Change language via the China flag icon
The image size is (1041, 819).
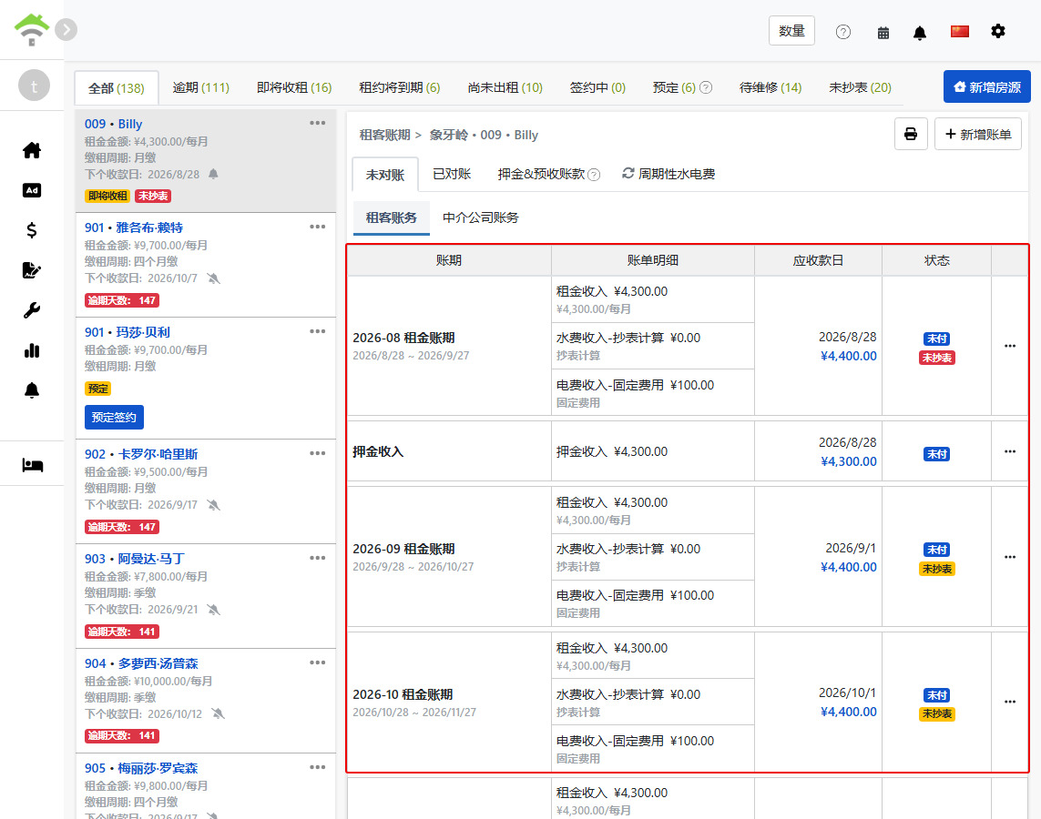[x=960, y=31]
